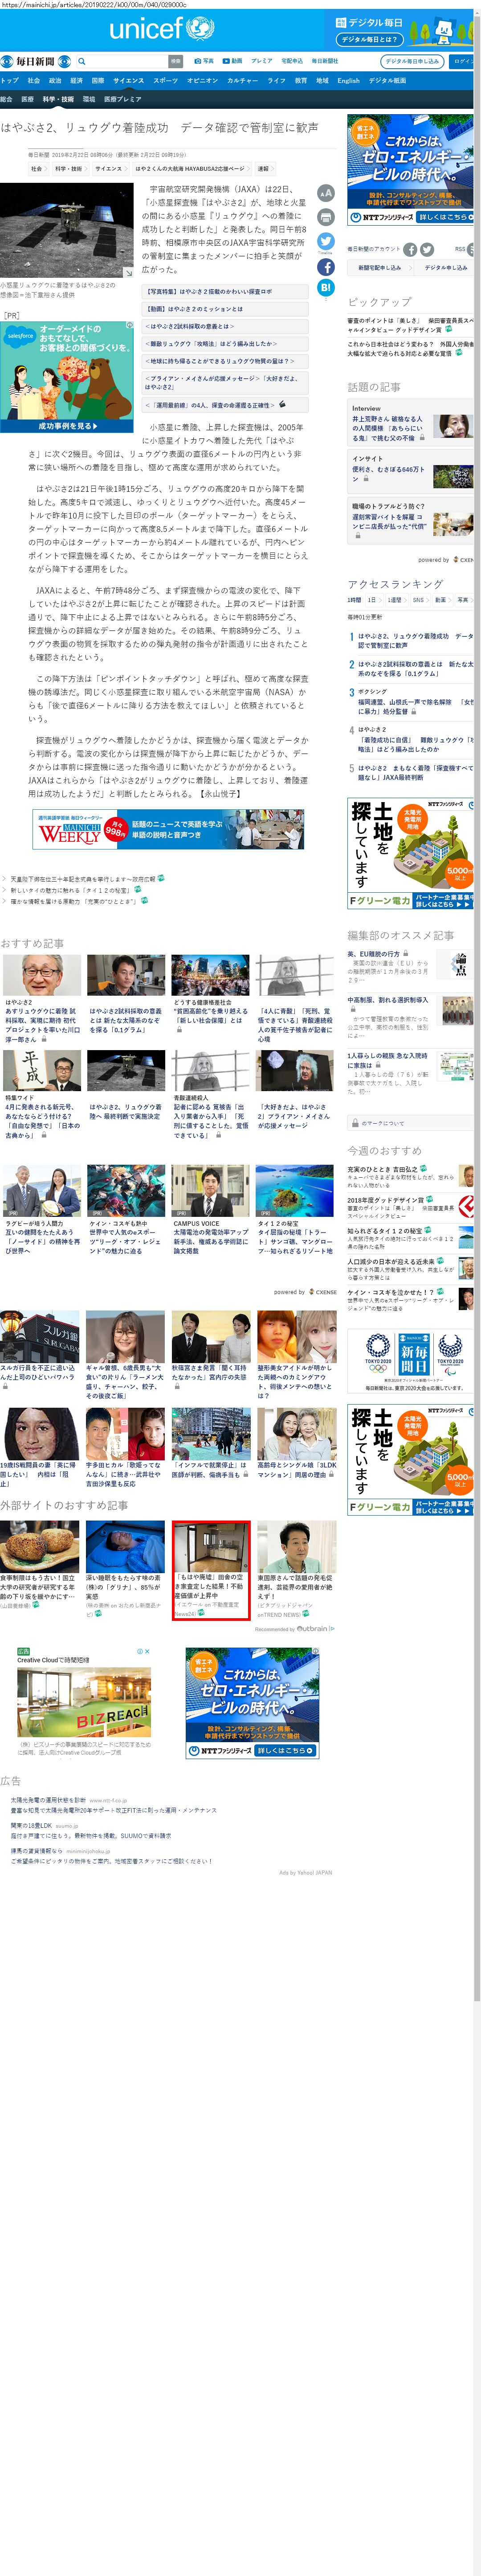Click salesforce 成功事例を見る ad button
The height and width of the screenshot is (2576, 481).
[67, 426]
